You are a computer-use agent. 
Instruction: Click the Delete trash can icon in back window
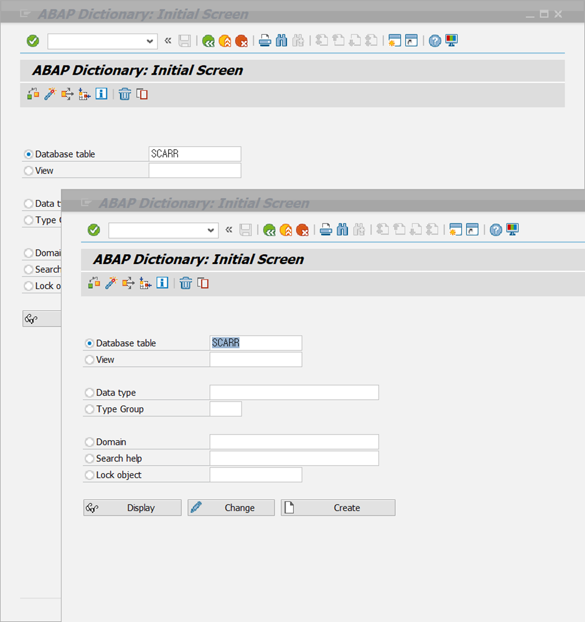point(124,94)
